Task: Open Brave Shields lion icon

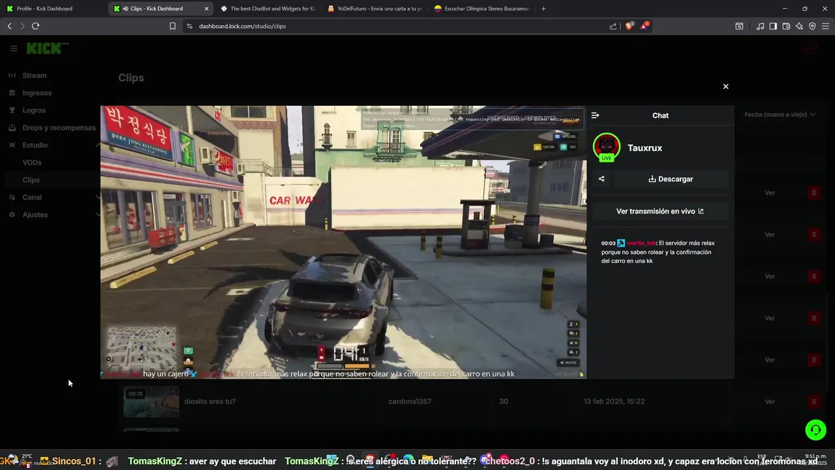Action: [629, 26]
